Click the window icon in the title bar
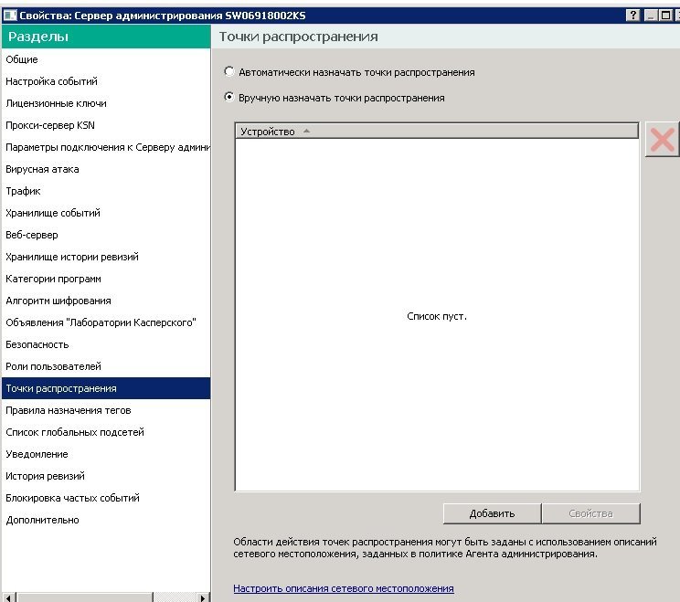This screenshot has width=680, height=602. click(9, 16)
